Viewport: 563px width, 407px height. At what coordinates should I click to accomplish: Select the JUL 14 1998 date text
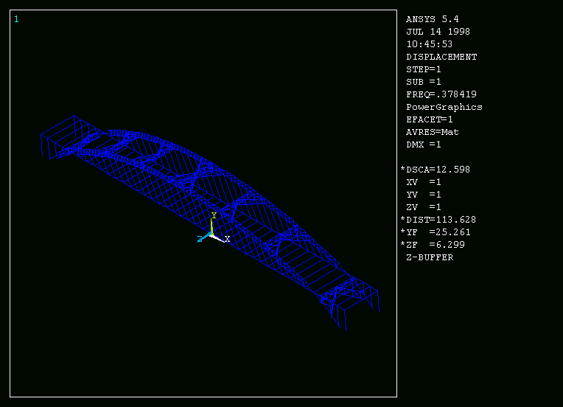[x=438, y=32]
